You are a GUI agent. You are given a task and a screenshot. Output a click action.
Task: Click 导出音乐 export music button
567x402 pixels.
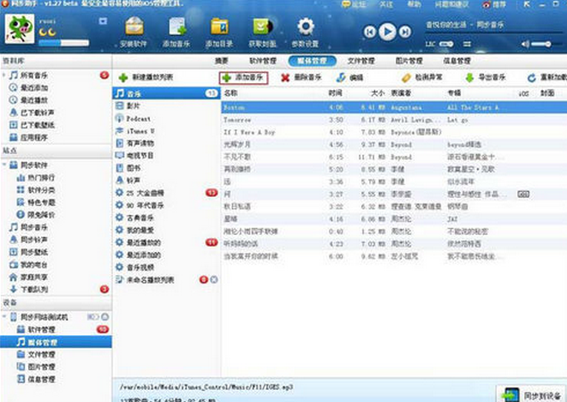click(486, 77)
